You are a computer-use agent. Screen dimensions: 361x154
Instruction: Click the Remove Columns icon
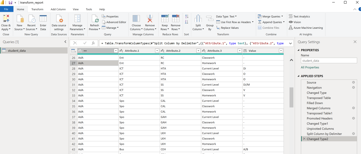pyautogui.click(x=150, y=18)
